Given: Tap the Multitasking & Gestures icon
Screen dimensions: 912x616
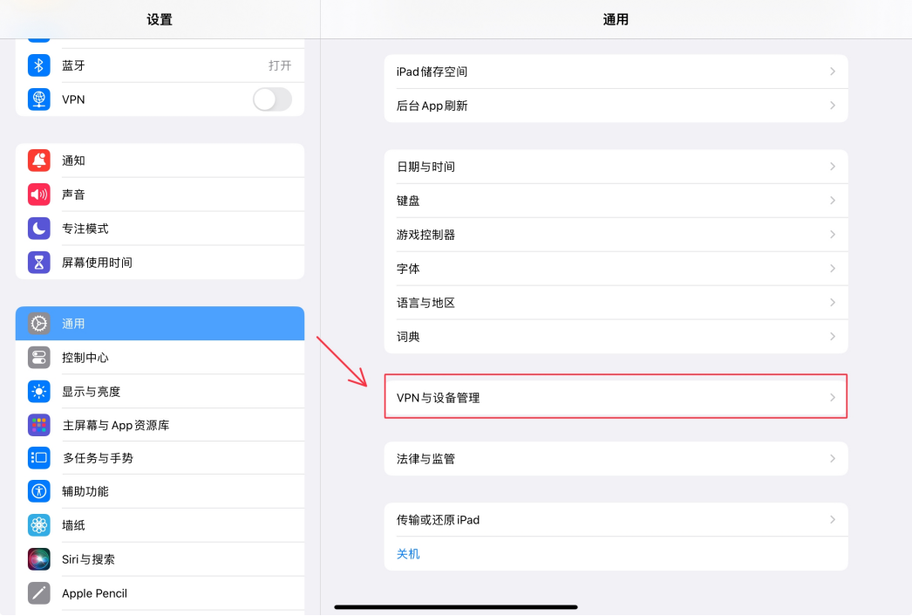Looking at the screenshot, I should pyautogui.click(x=39, y=457).
